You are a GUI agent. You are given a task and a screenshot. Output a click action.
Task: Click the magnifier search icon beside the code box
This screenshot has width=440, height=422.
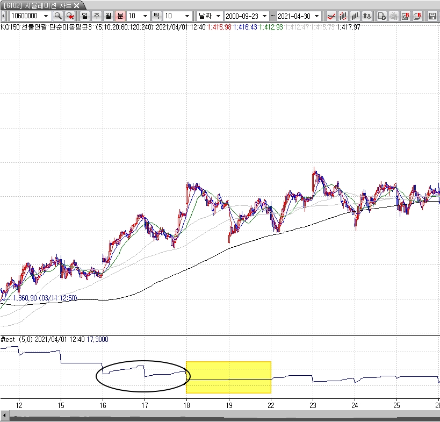[x=57, y=16]
